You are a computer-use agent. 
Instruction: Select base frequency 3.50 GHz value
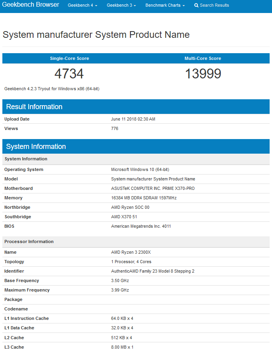(120, 280)
